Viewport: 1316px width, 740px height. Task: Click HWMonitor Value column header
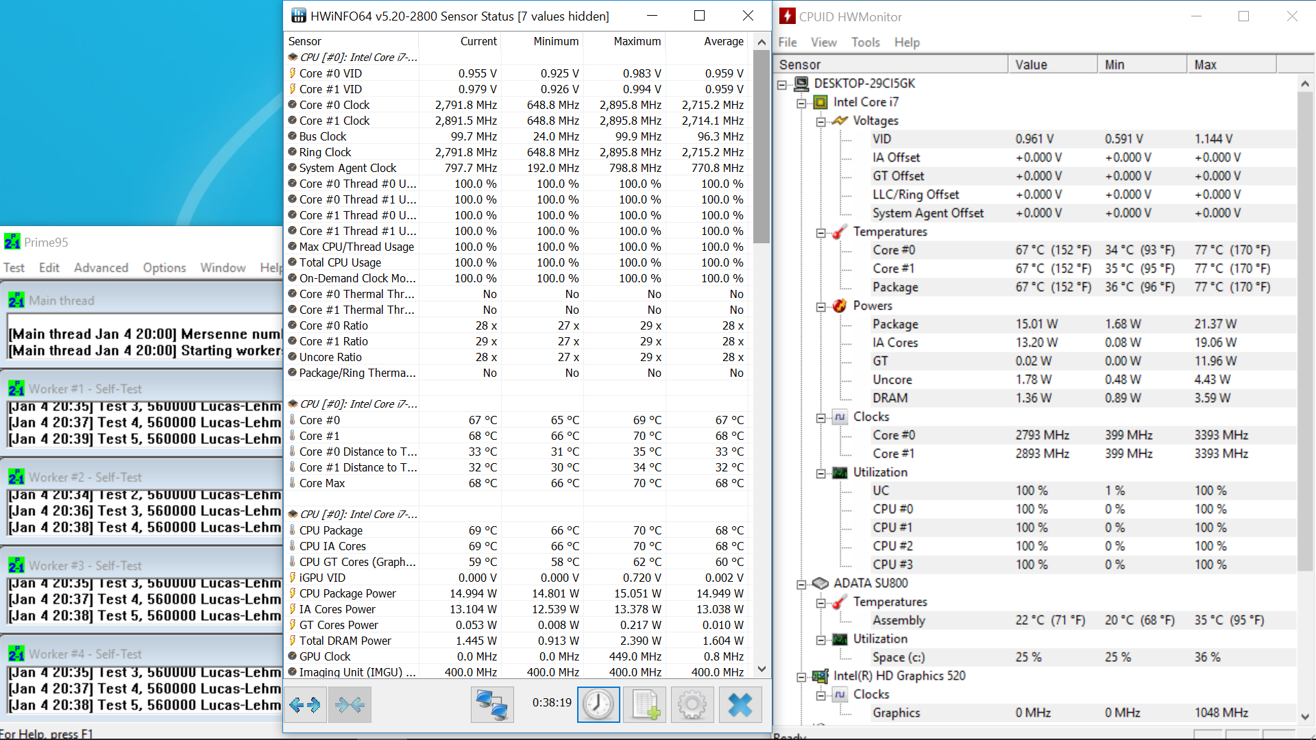pos(1052,64)
